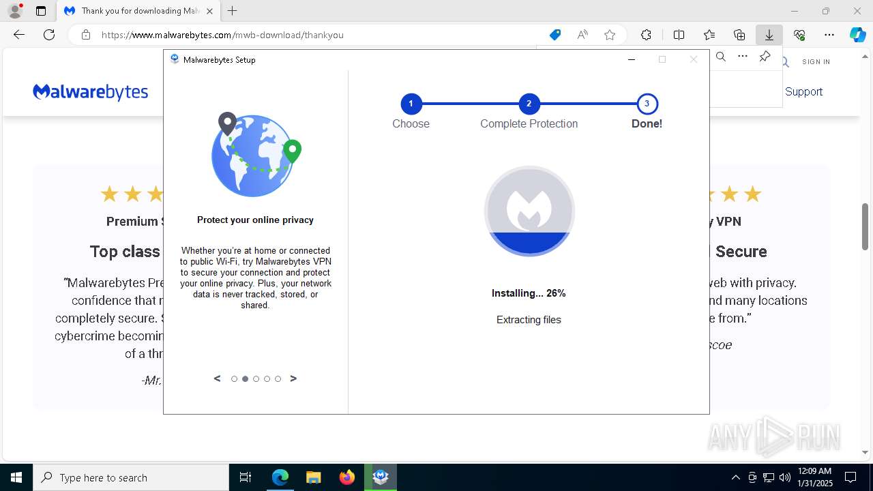The image size is (873, 491).
Task: Open the volume speaker tray icon
Action: click(784, 477)
